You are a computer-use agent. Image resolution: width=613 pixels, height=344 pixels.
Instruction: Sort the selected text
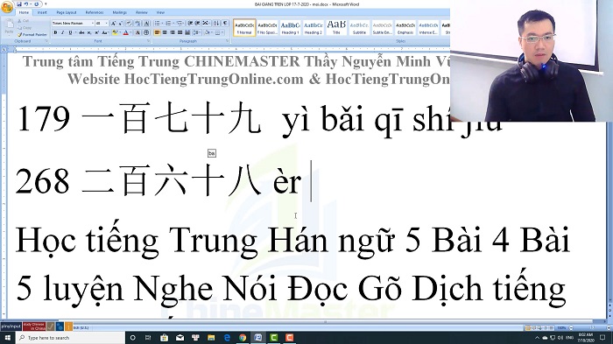click(216, 24)
